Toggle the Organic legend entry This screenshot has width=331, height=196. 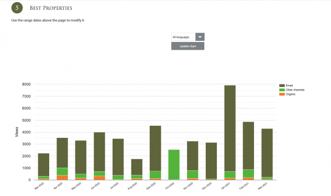288,94
